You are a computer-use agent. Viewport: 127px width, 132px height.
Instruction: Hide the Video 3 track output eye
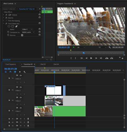coord(21,87)
